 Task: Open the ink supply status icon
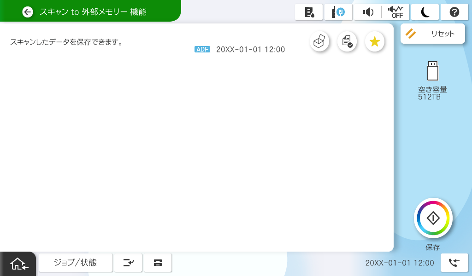[309, 12]
